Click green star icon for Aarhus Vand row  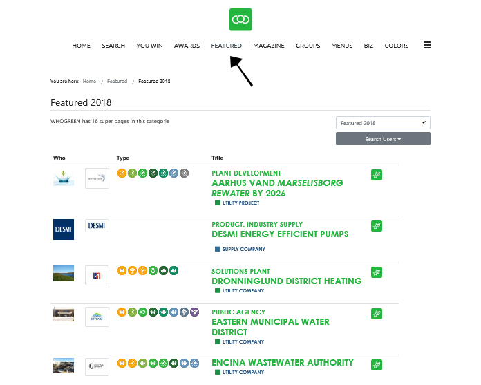[x=377, y=175]
